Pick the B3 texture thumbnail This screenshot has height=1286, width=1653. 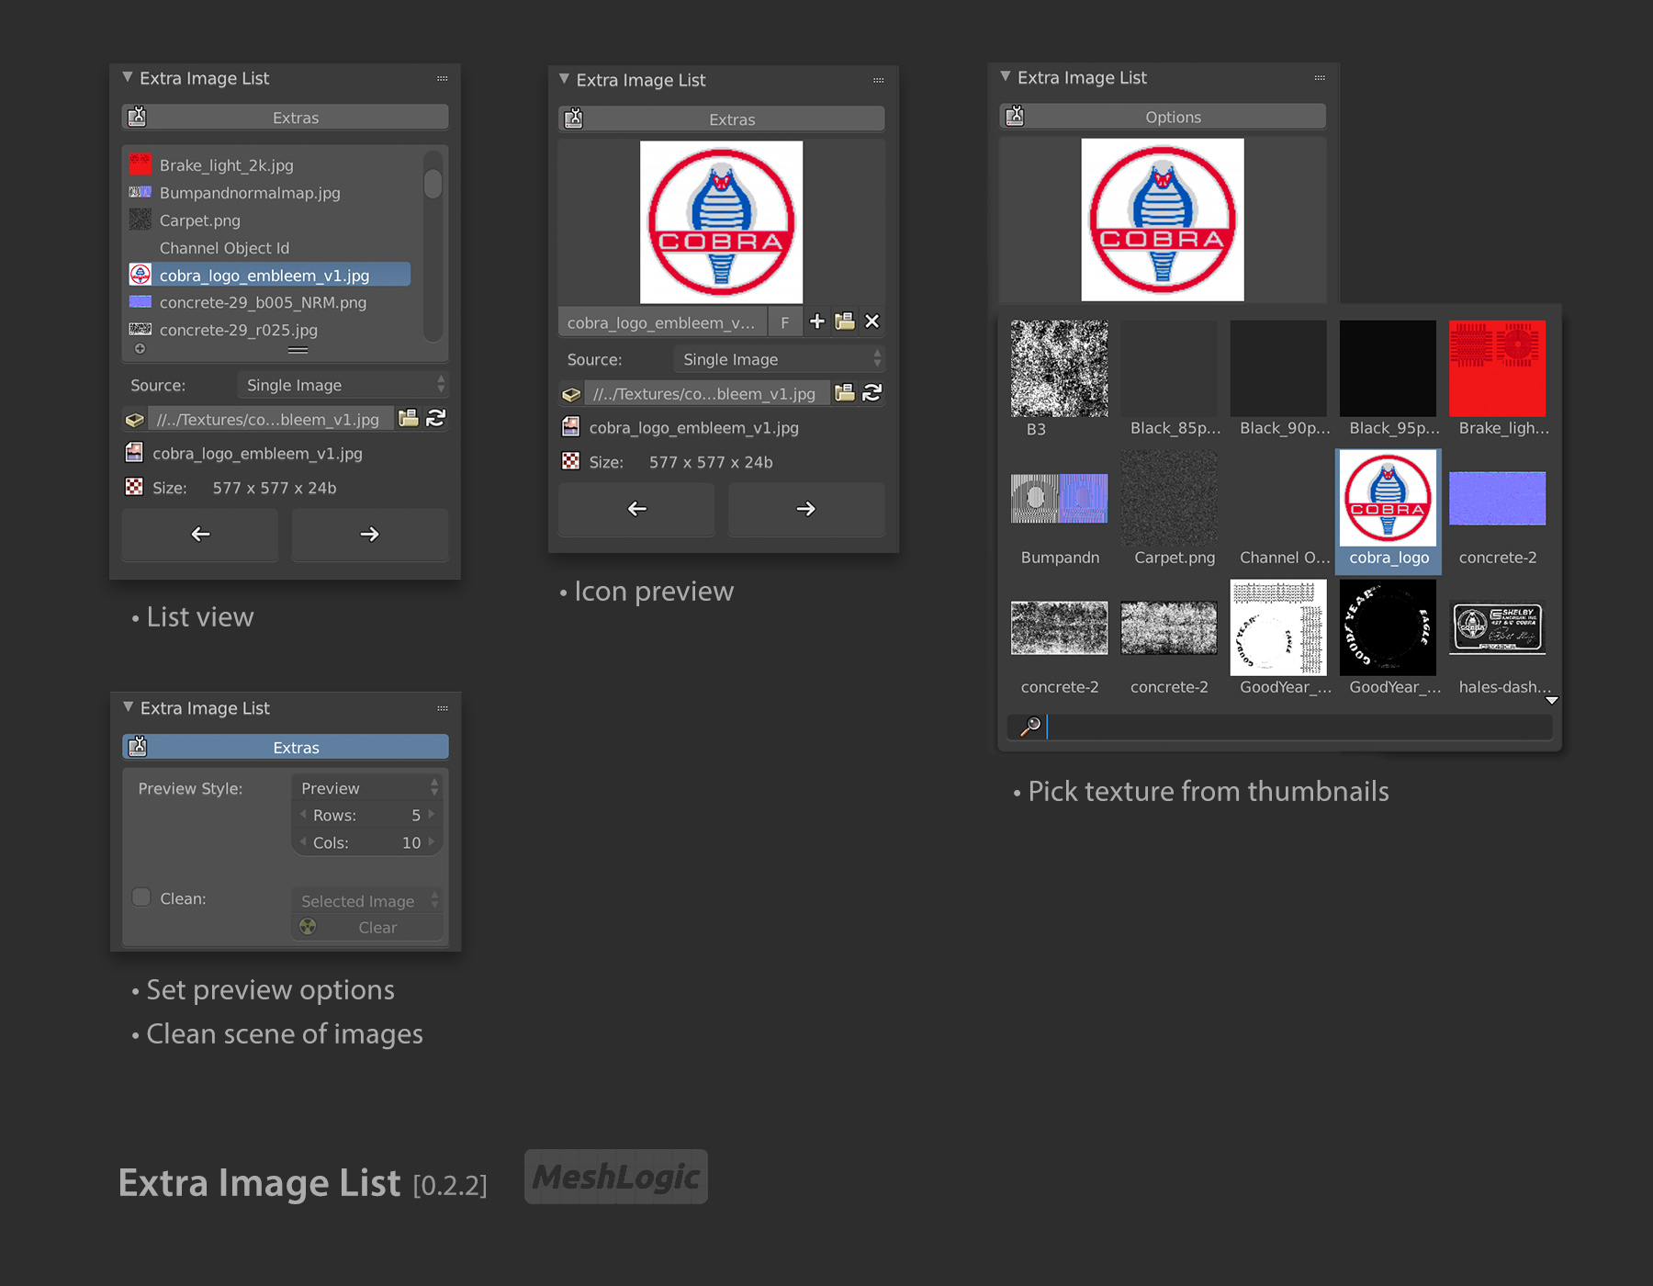1060,378
